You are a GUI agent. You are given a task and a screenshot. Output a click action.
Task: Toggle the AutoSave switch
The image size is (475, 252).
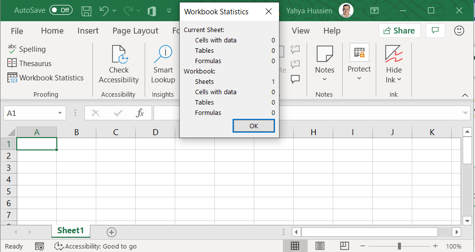pos(61,10)
